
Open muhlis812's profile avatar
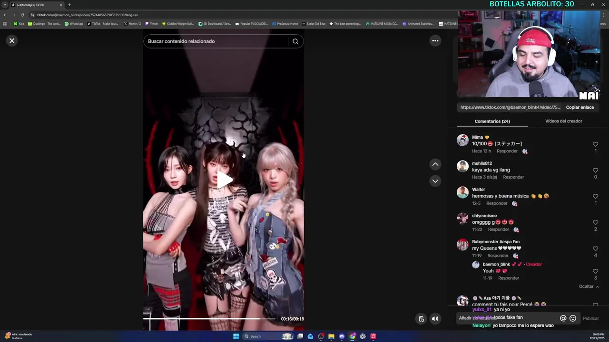(462, 166)
